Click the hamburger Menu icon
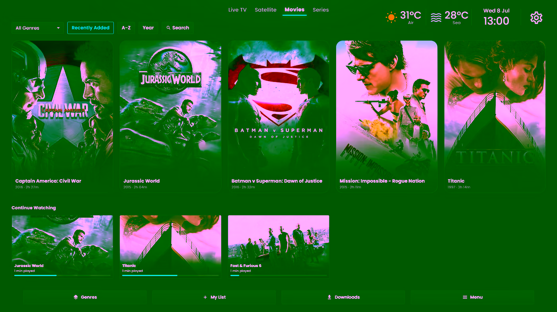The image size is (557, 312). point(465,297)
